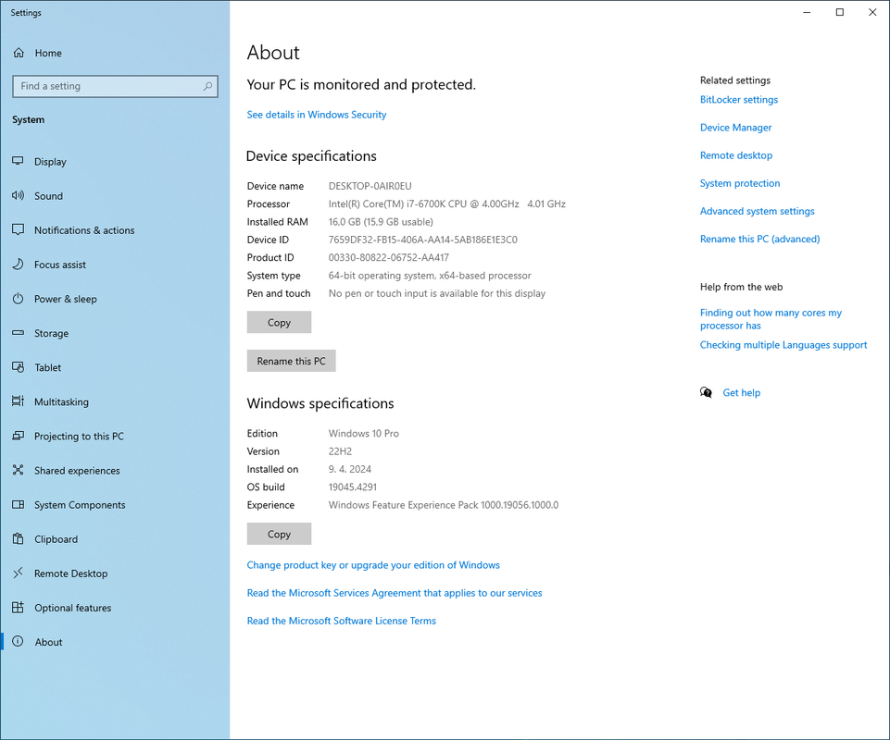This screenshot has width=890, height=740.
Task: Select Optional features
Action: pyautogui.click(x=115, y=608)
